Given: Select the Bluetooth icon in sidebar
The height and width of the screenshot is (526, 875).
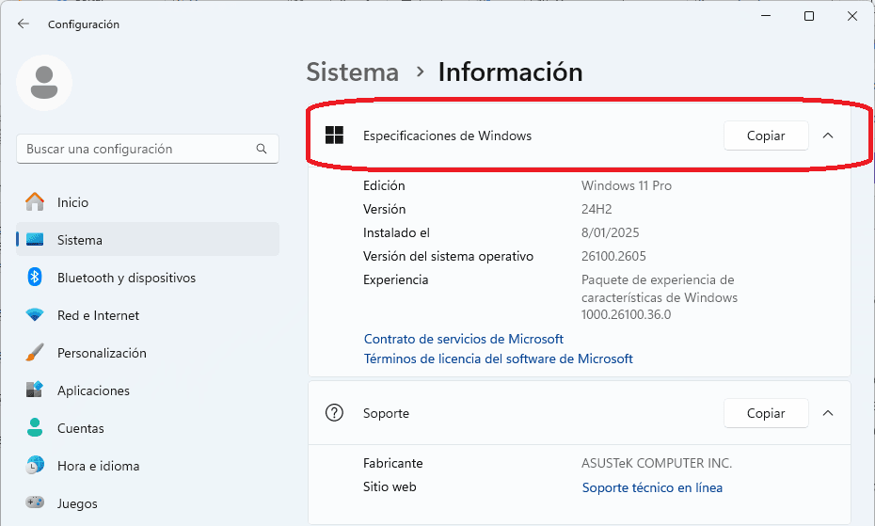Looking at the screenshot, I should click(x=35, y=277).
